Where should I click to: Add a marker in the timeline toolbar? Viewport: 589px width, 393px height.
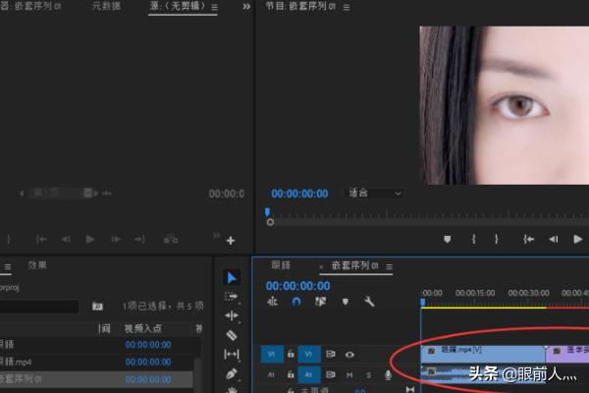346,302
